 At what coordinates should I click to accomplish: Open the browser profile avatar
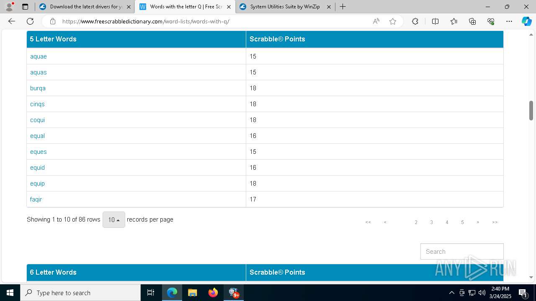click(x=9, y=7)
